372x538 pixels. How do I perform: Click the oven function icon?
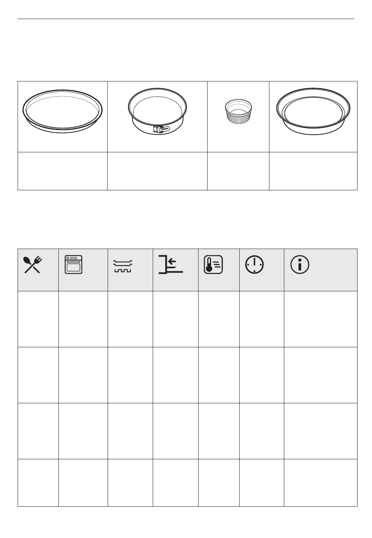(74, 264)
